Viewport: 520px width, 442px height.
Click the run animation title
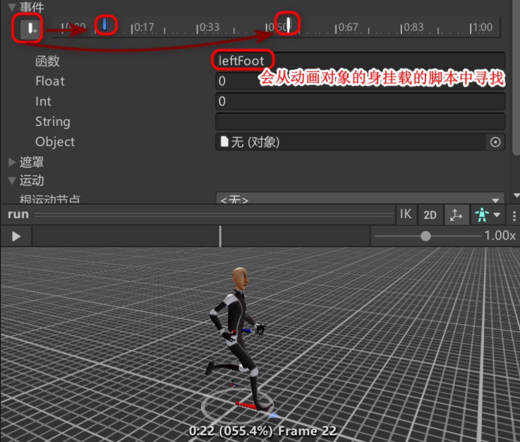(18, 214)
